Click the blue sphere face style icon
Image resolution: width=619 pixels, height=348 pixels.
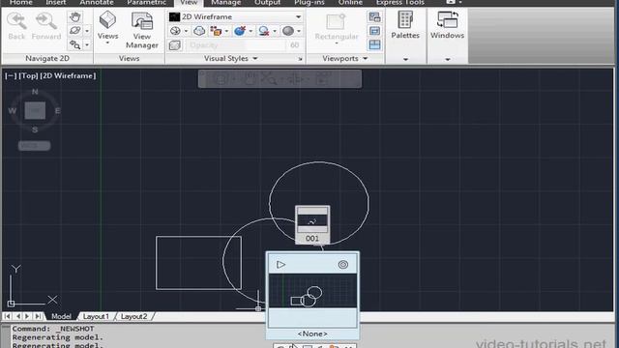pos(240,31)
